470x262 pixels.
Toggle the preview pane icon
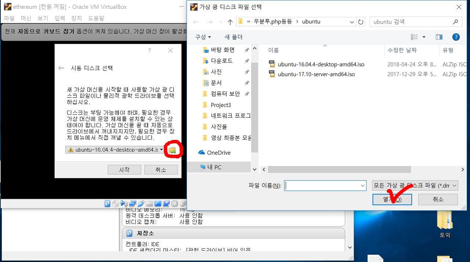coord(439,37)
